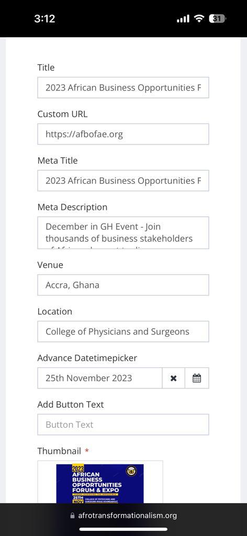Tap the afrotransformationalism.org address bar

124,516
